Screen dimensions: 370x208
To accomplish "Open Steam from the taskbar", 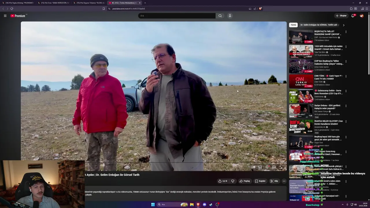I will coord(211,205).
